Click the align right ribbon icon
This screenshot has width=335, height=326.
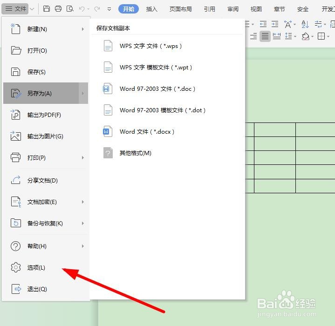pos(253,36)
